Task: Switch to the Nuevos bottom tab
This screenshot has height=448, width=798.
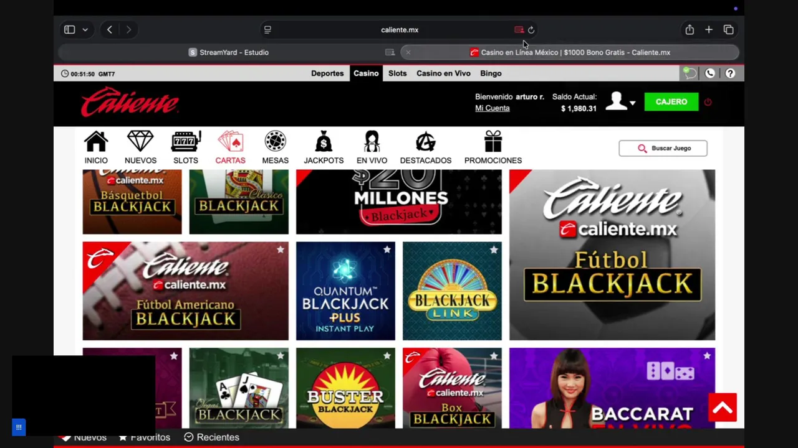Action: pos(85,437)
